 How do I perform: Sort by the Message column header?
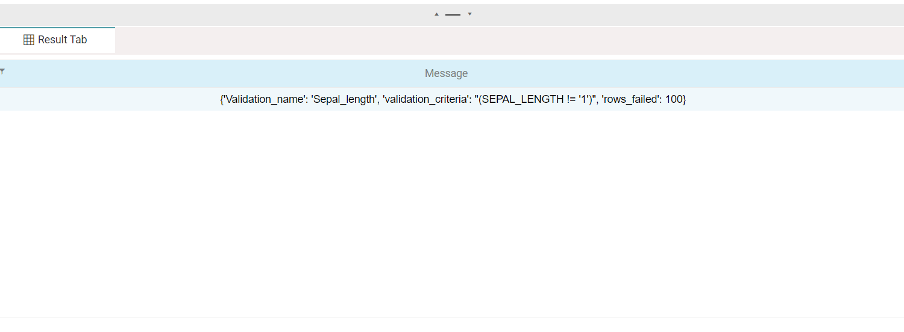coord(446,73)
